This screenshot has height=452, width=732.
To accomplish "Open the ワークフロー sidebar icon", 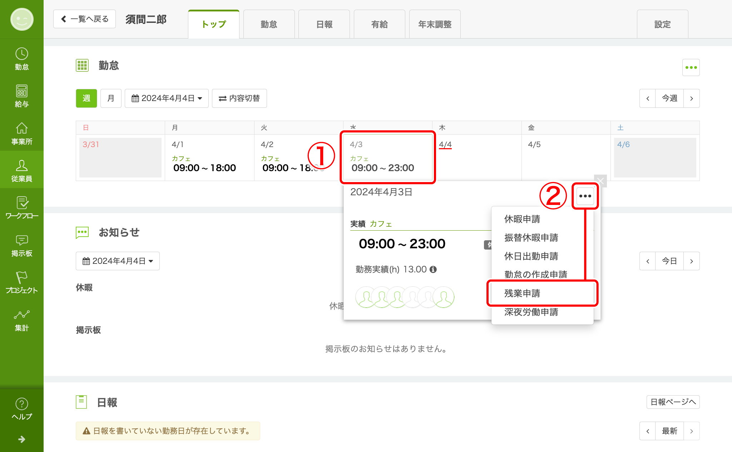I will tap(22, 208).
